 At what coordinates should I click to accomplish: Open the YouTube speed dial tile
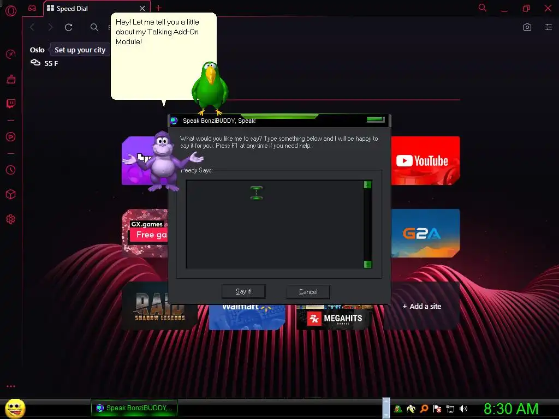(425, 161)
